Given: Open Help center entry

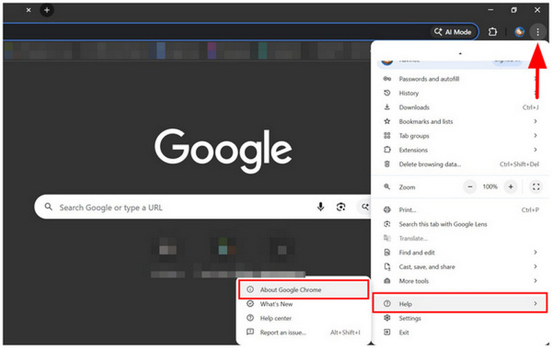Looking at the screenshot, I should (304, 318).
